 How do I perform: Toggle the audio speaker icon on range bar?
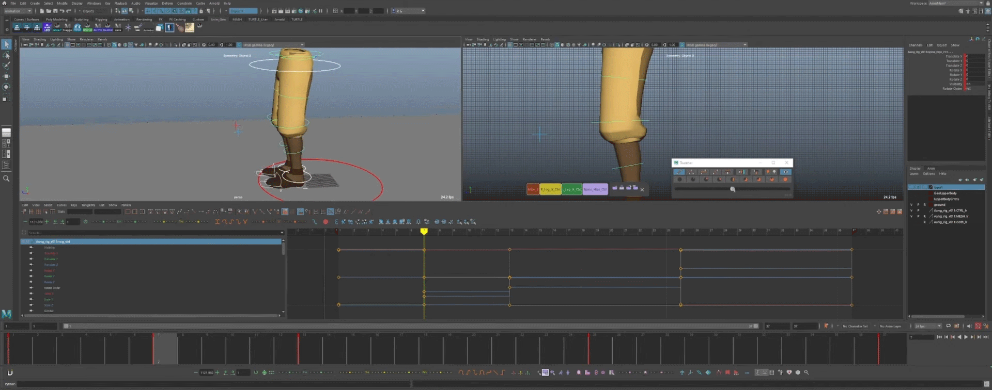tap(969, 326)
